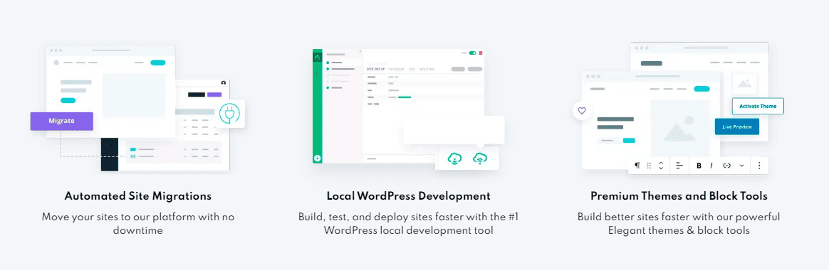Toggle the green switch in the Local app window
Image resolution: width=829 pixels, height=270 pixels.
point(473,53)
